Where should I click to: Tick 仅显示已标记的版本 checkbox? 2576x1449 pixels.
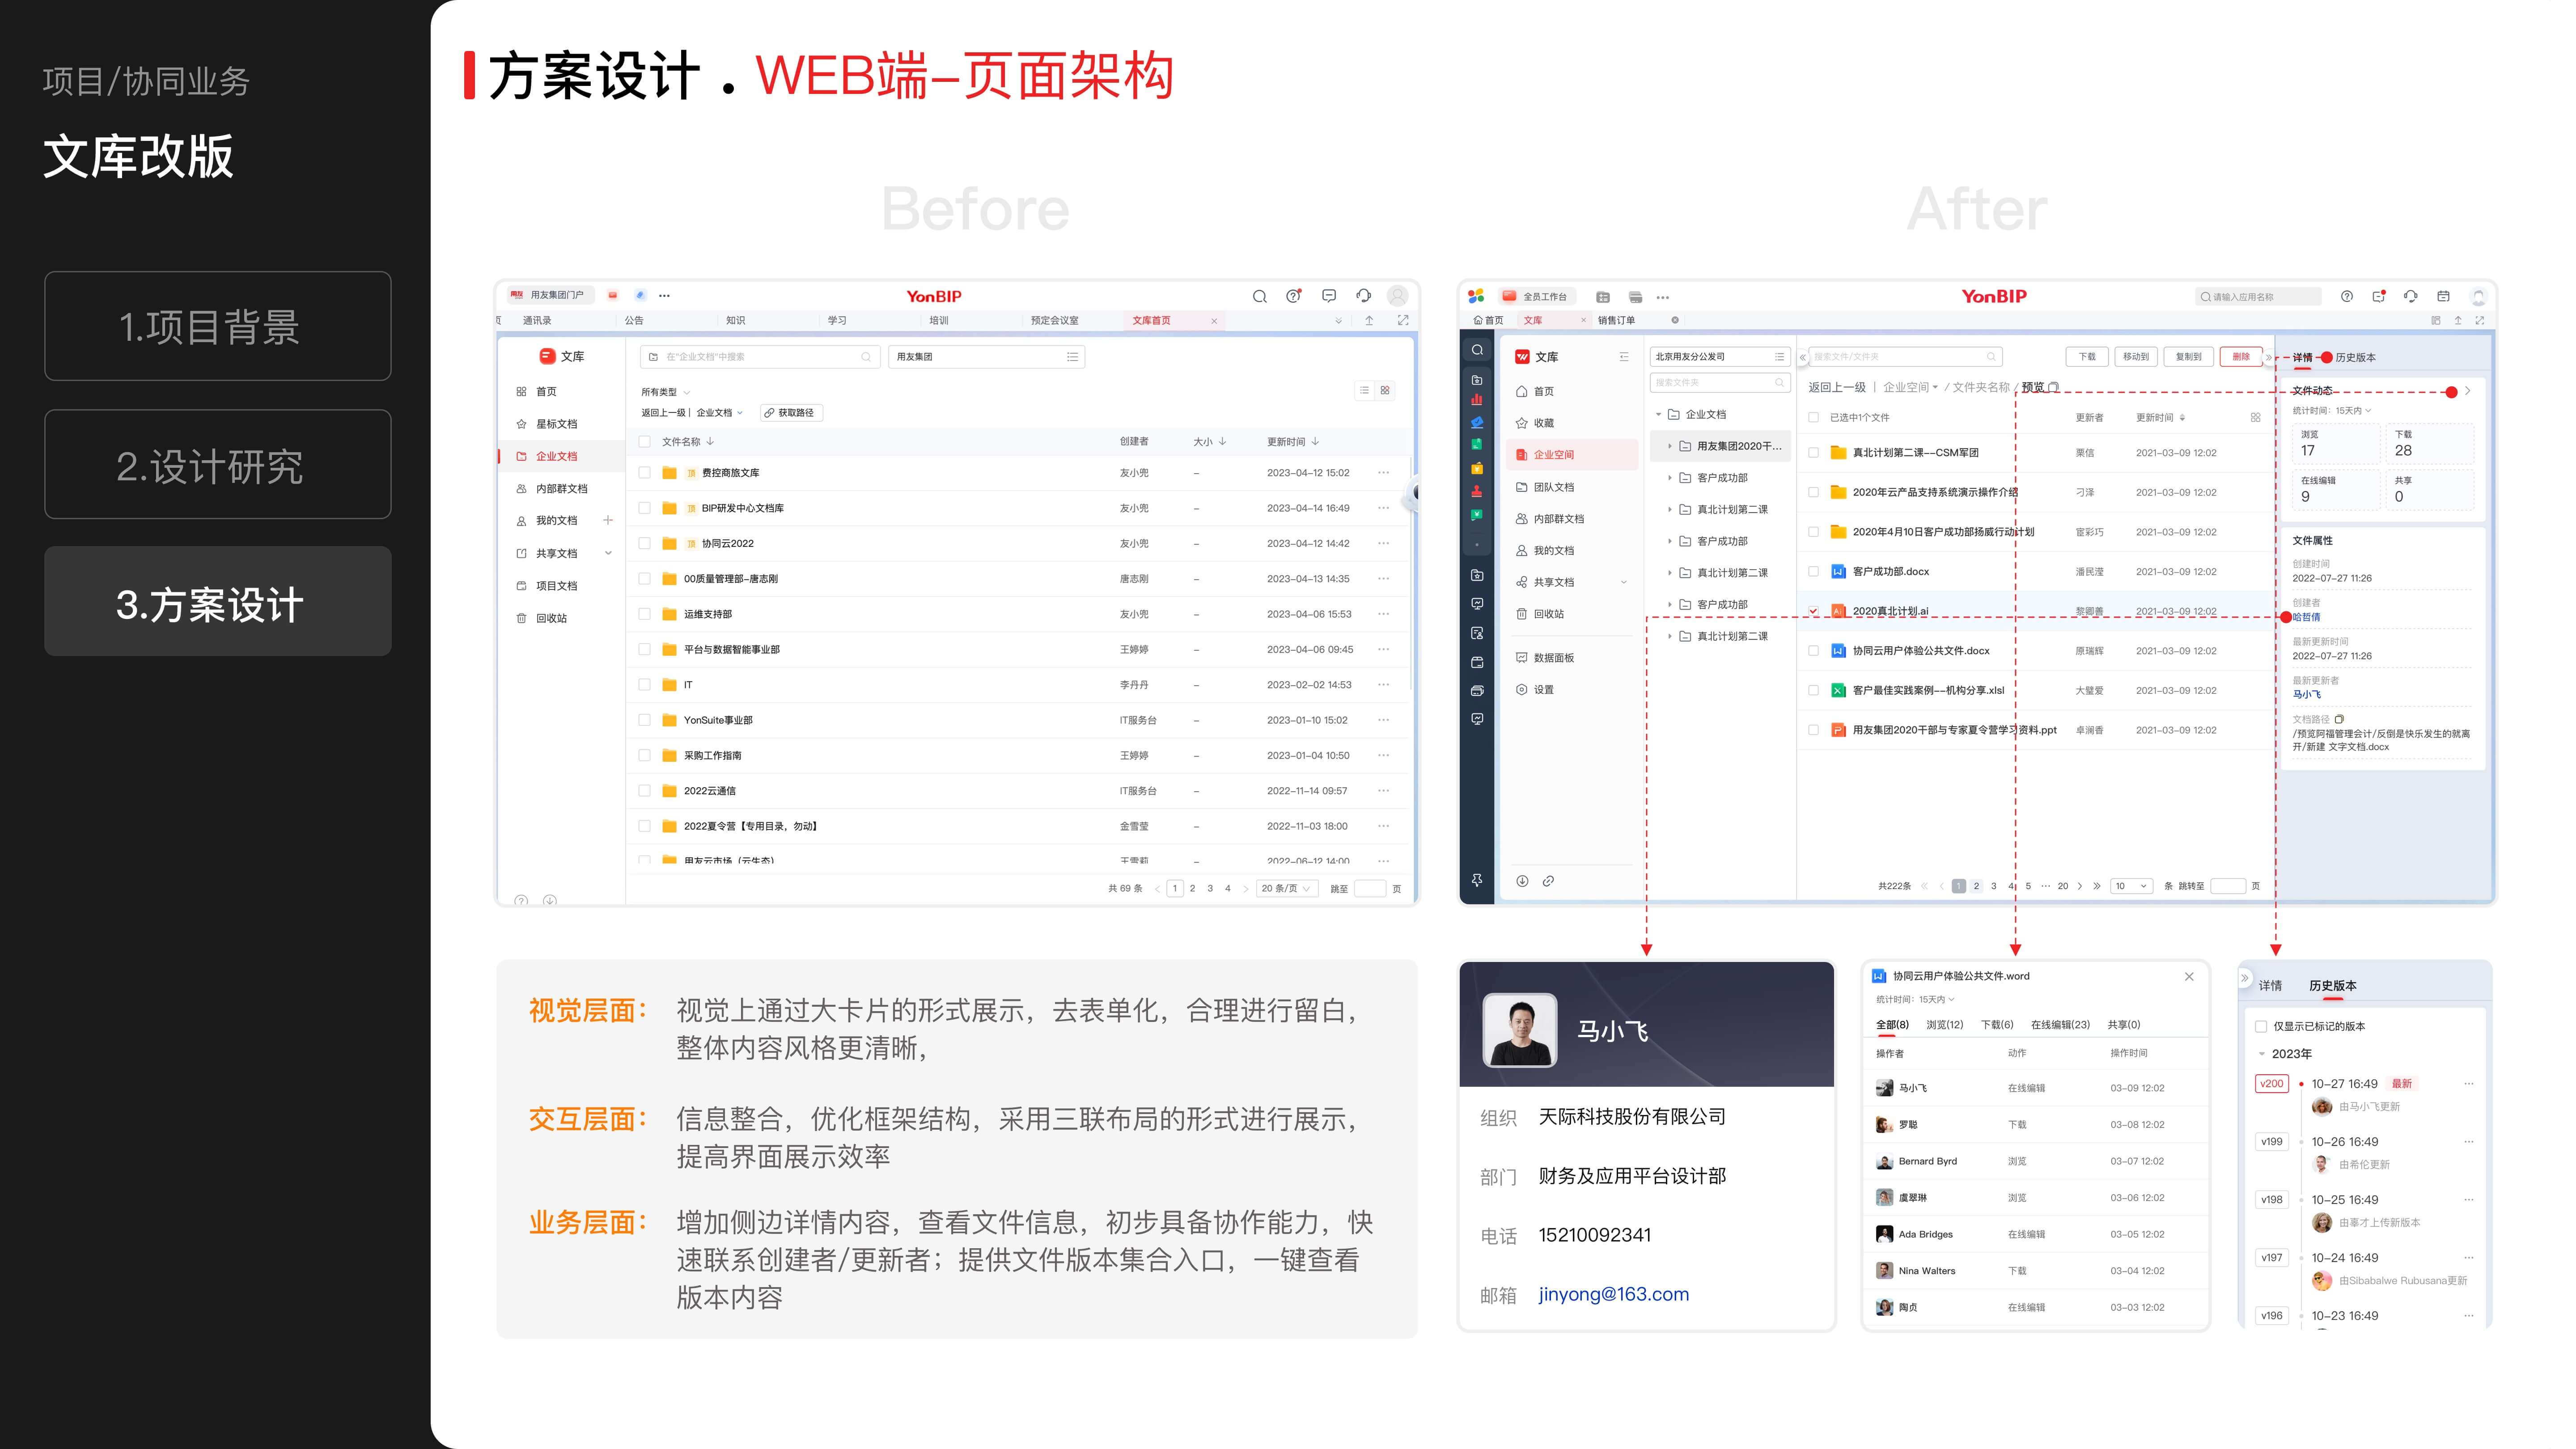(2261, 1026)
